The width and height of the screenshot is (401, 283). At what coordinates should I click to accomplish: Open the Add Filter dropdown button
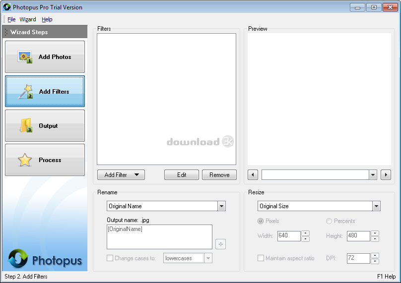tap(121, 175)
